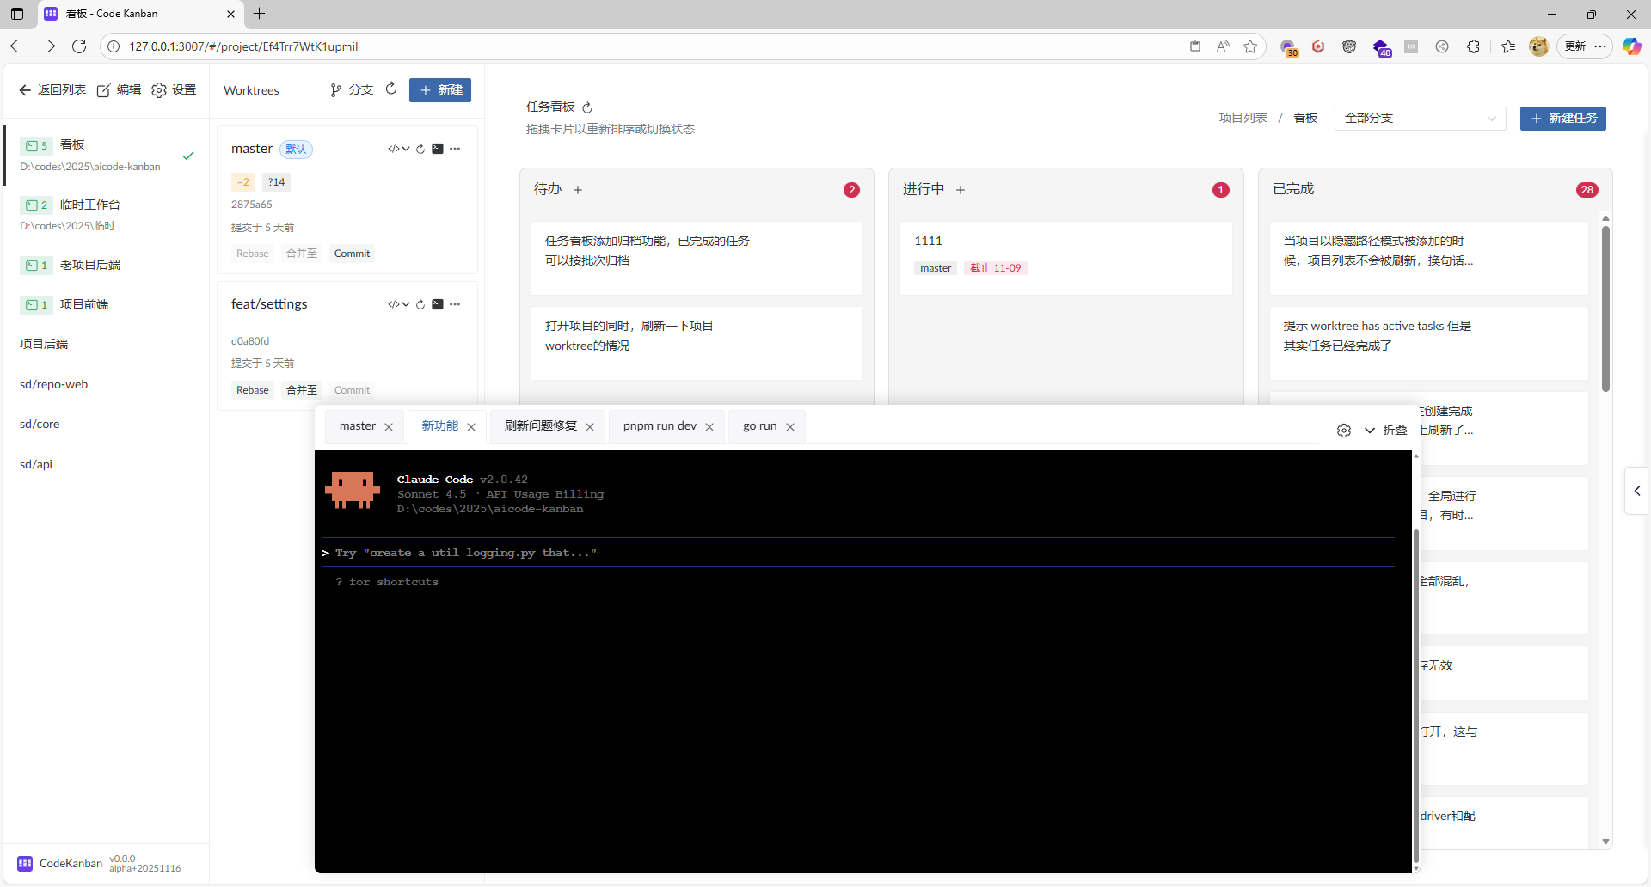This screenshot has height=887, width=1651.
Task: Click the 新建任务 button
Action: (x=1562, y=119)
